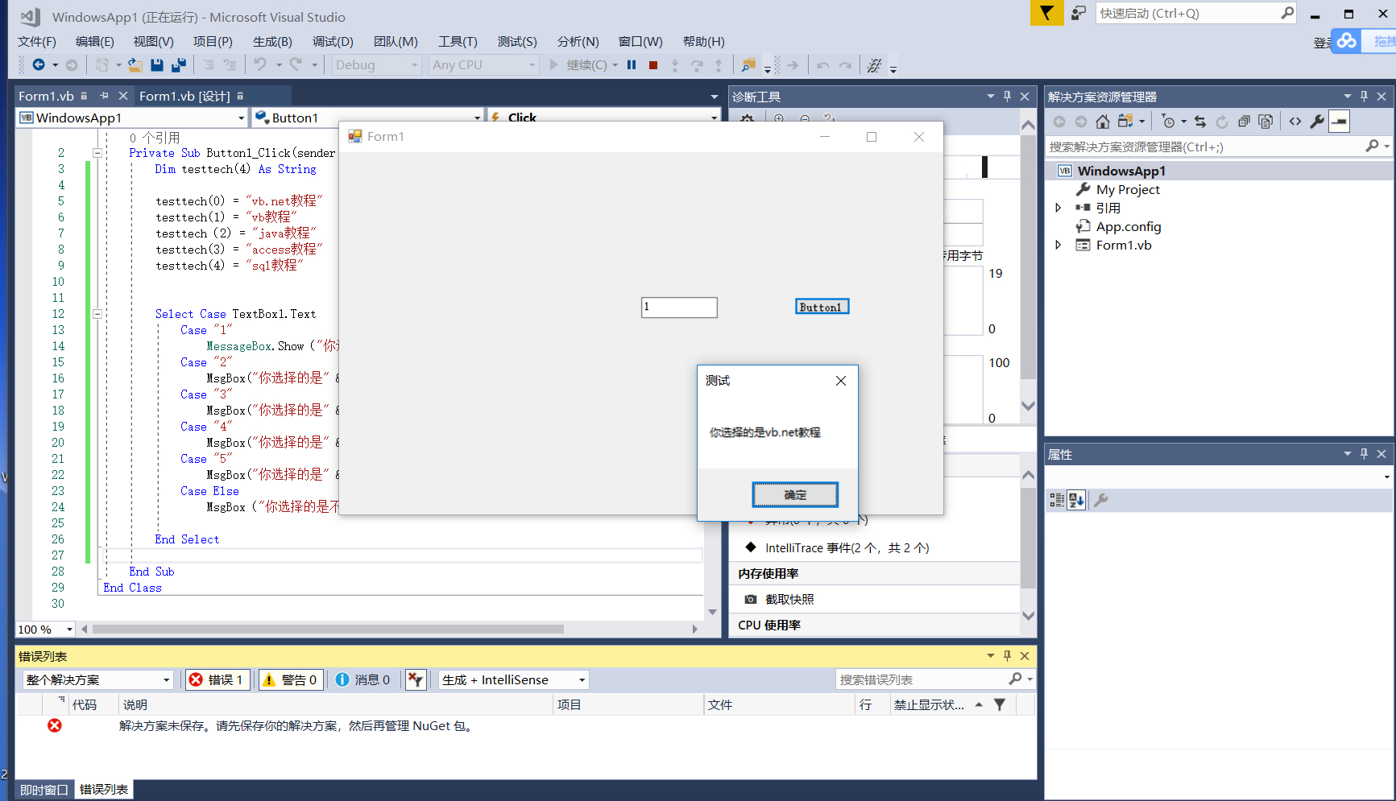Open the 整个解决方案 scope dropdown
The height and width of the screenshot is (801, 1396).
[167, 679]
